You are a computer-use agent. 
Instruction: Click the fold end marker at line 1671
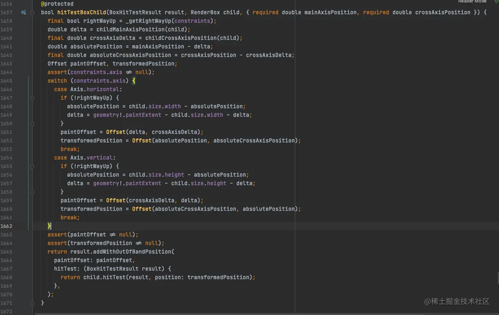coord(33,303)
